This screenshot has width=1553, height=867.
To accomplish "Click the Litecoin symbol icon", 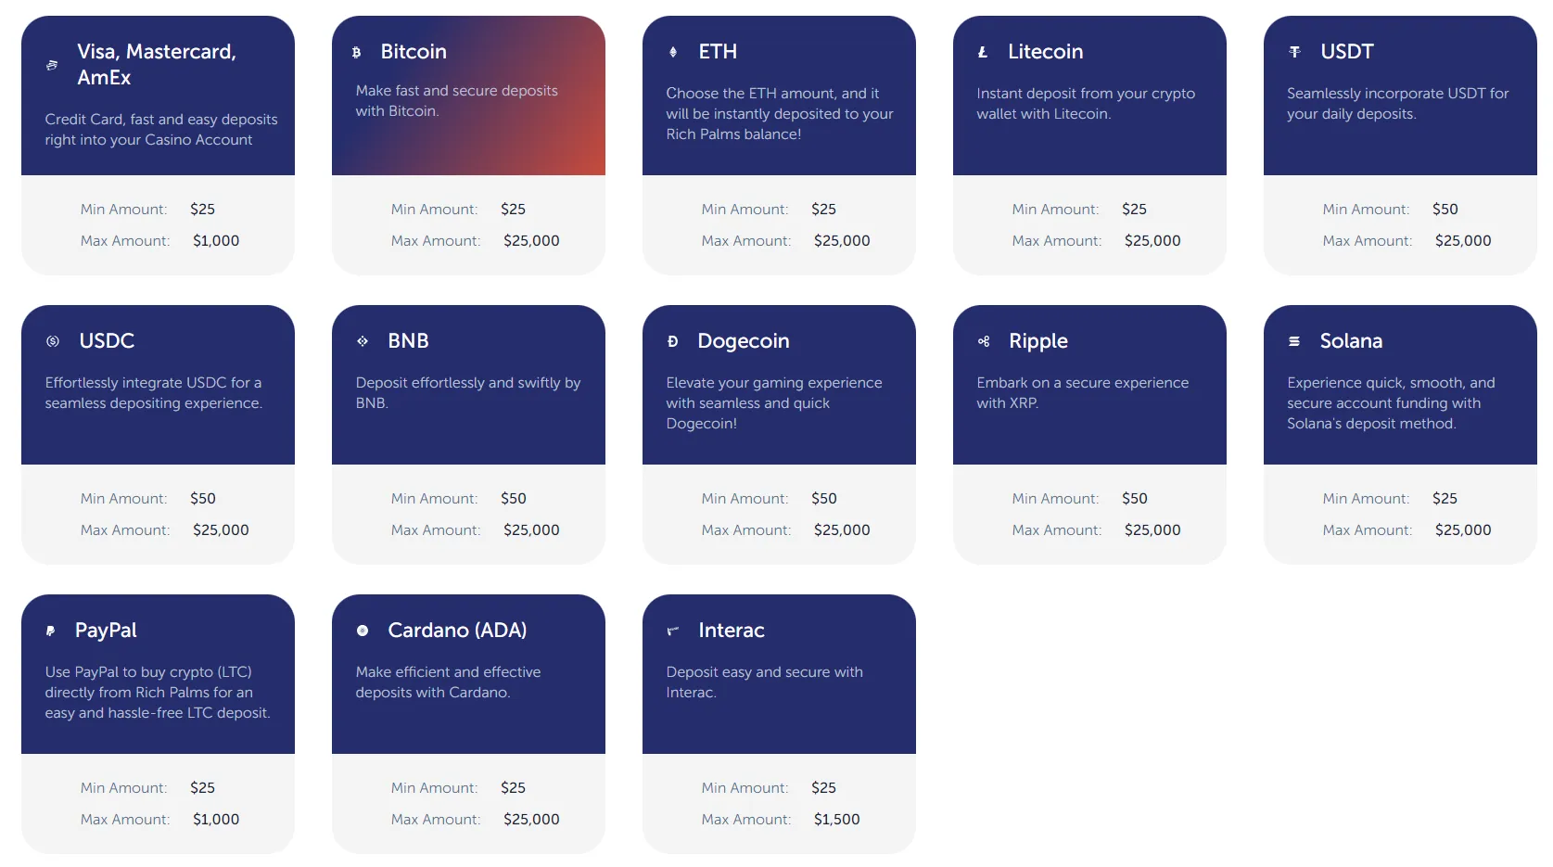I will pyautogui.click(x=983, y=53).
